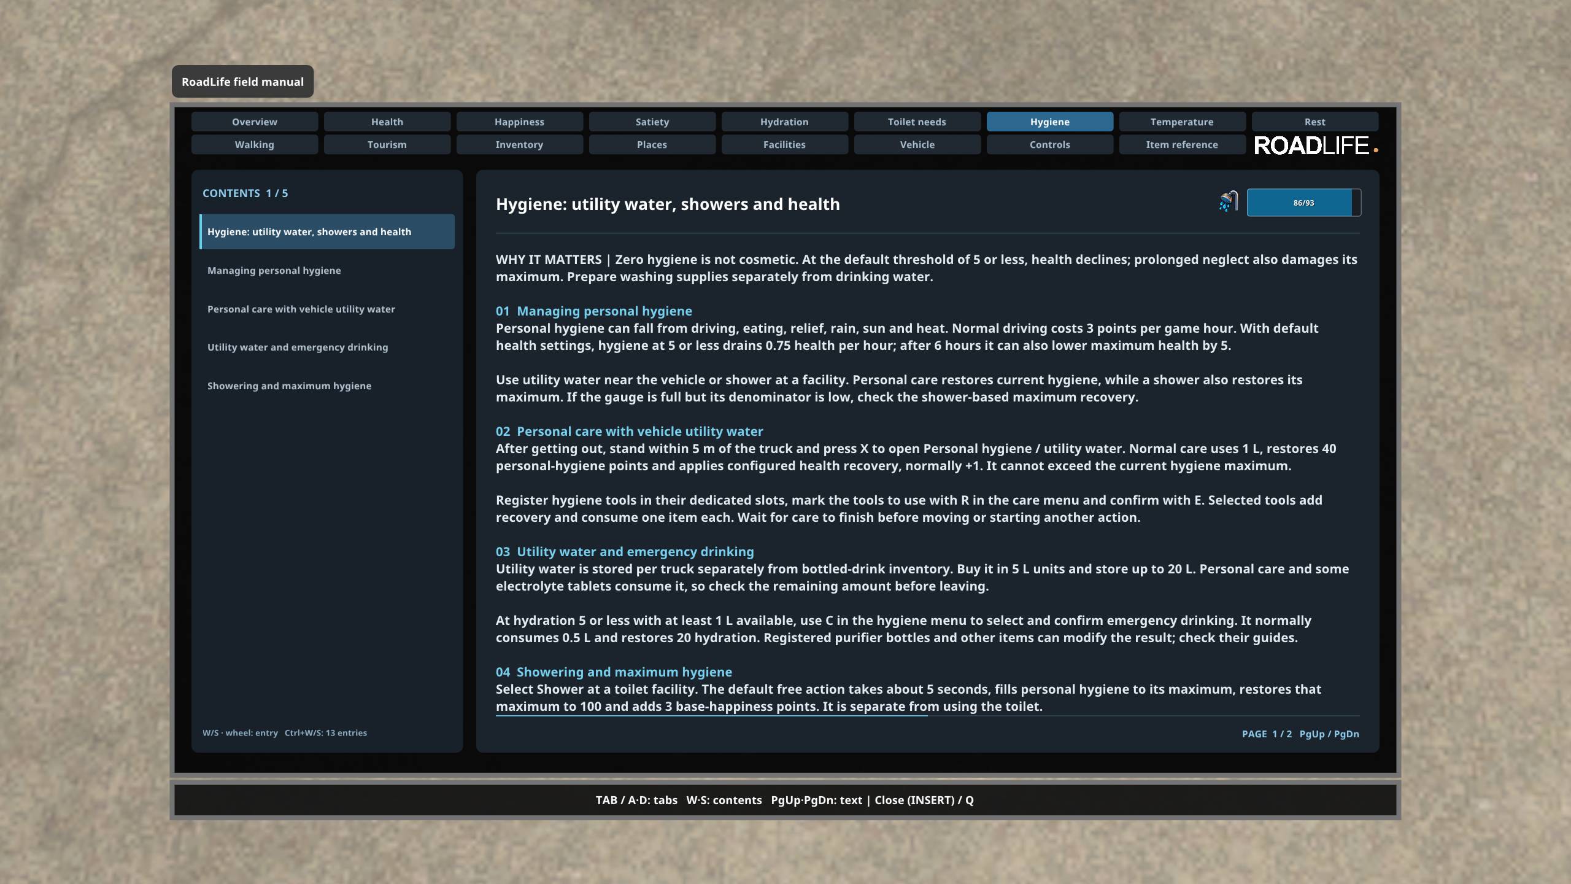
Task: Open 'Personal care with vehicle utility water' contents entry
Action: tap(327, 309)
